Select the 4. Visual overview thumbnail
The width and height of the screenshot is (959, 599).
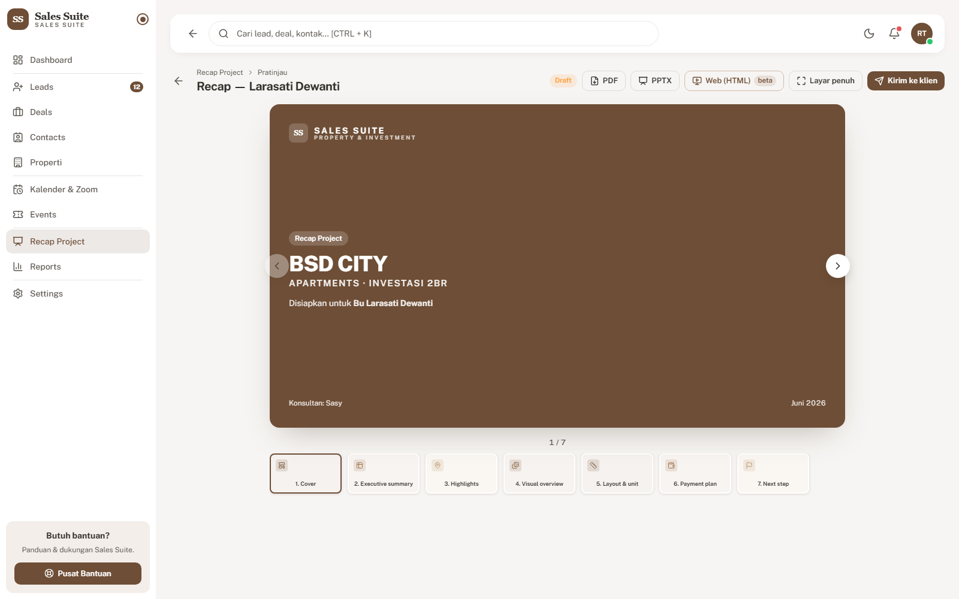click(x=539, y=473)
